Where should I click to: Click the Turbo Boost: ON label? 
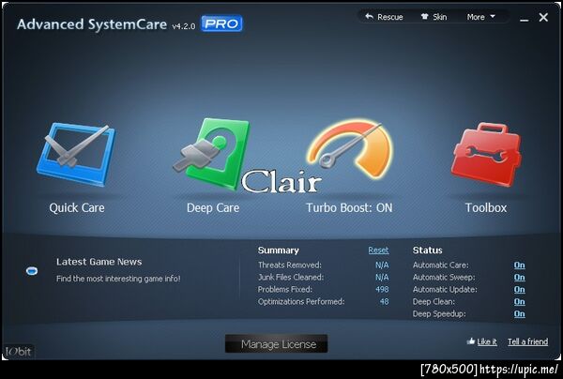point(349,208)
